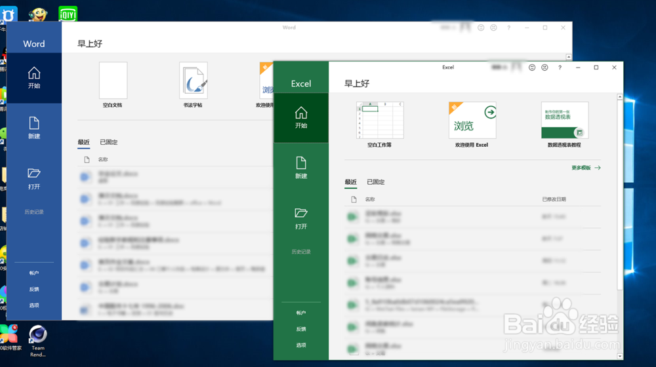
Task: Open the Word Home (开始) sidebar item
Action: 34,78
